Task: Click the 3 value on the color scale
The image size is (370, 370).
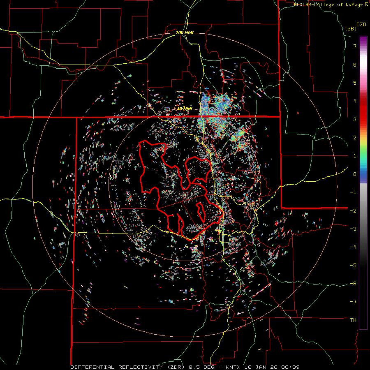Action: [355, 119]
